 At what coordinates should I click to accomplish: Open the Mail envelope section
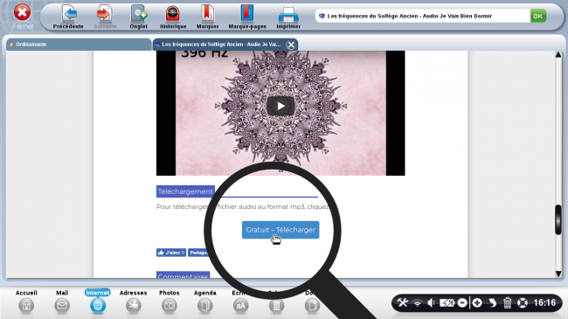click(62, 302)
